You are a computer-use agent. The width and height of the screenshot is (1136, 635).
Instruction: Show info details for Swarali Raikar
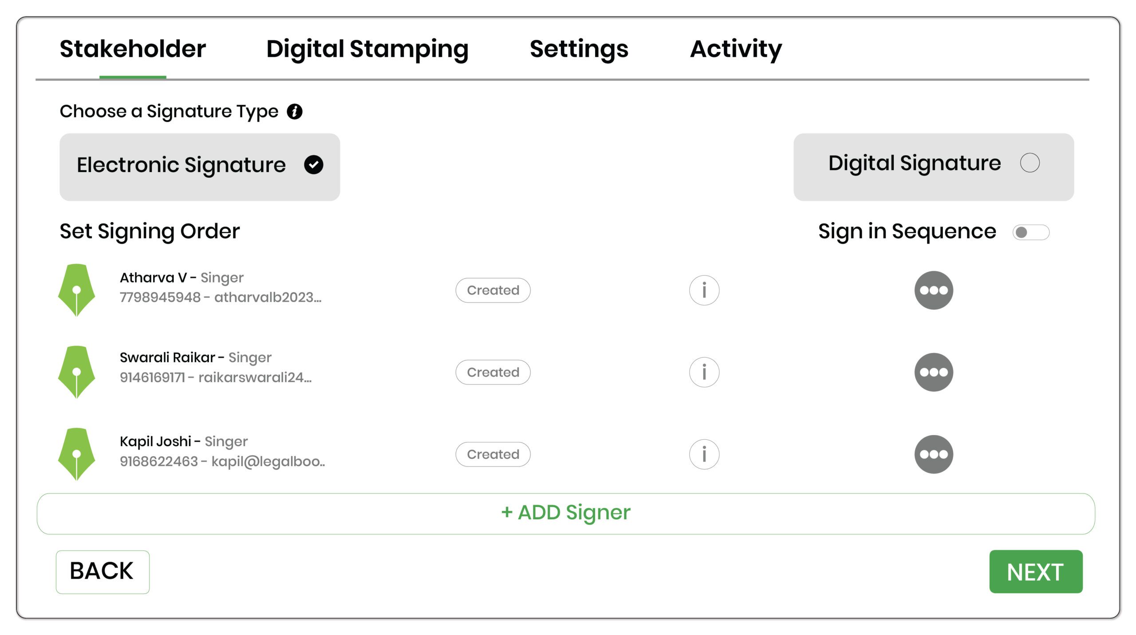click(x=704, y=372)
